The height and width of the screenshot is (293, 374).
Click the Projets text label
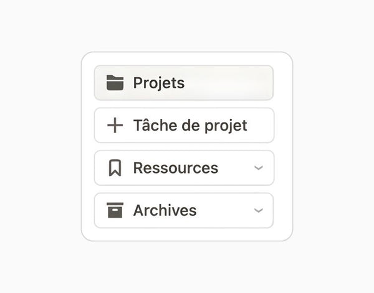click(158, 83)
